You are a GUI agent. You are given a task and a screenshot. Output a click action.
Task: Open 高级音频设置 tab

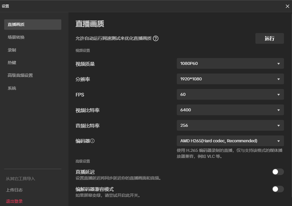pyautogui.click(x=20, y=75)
